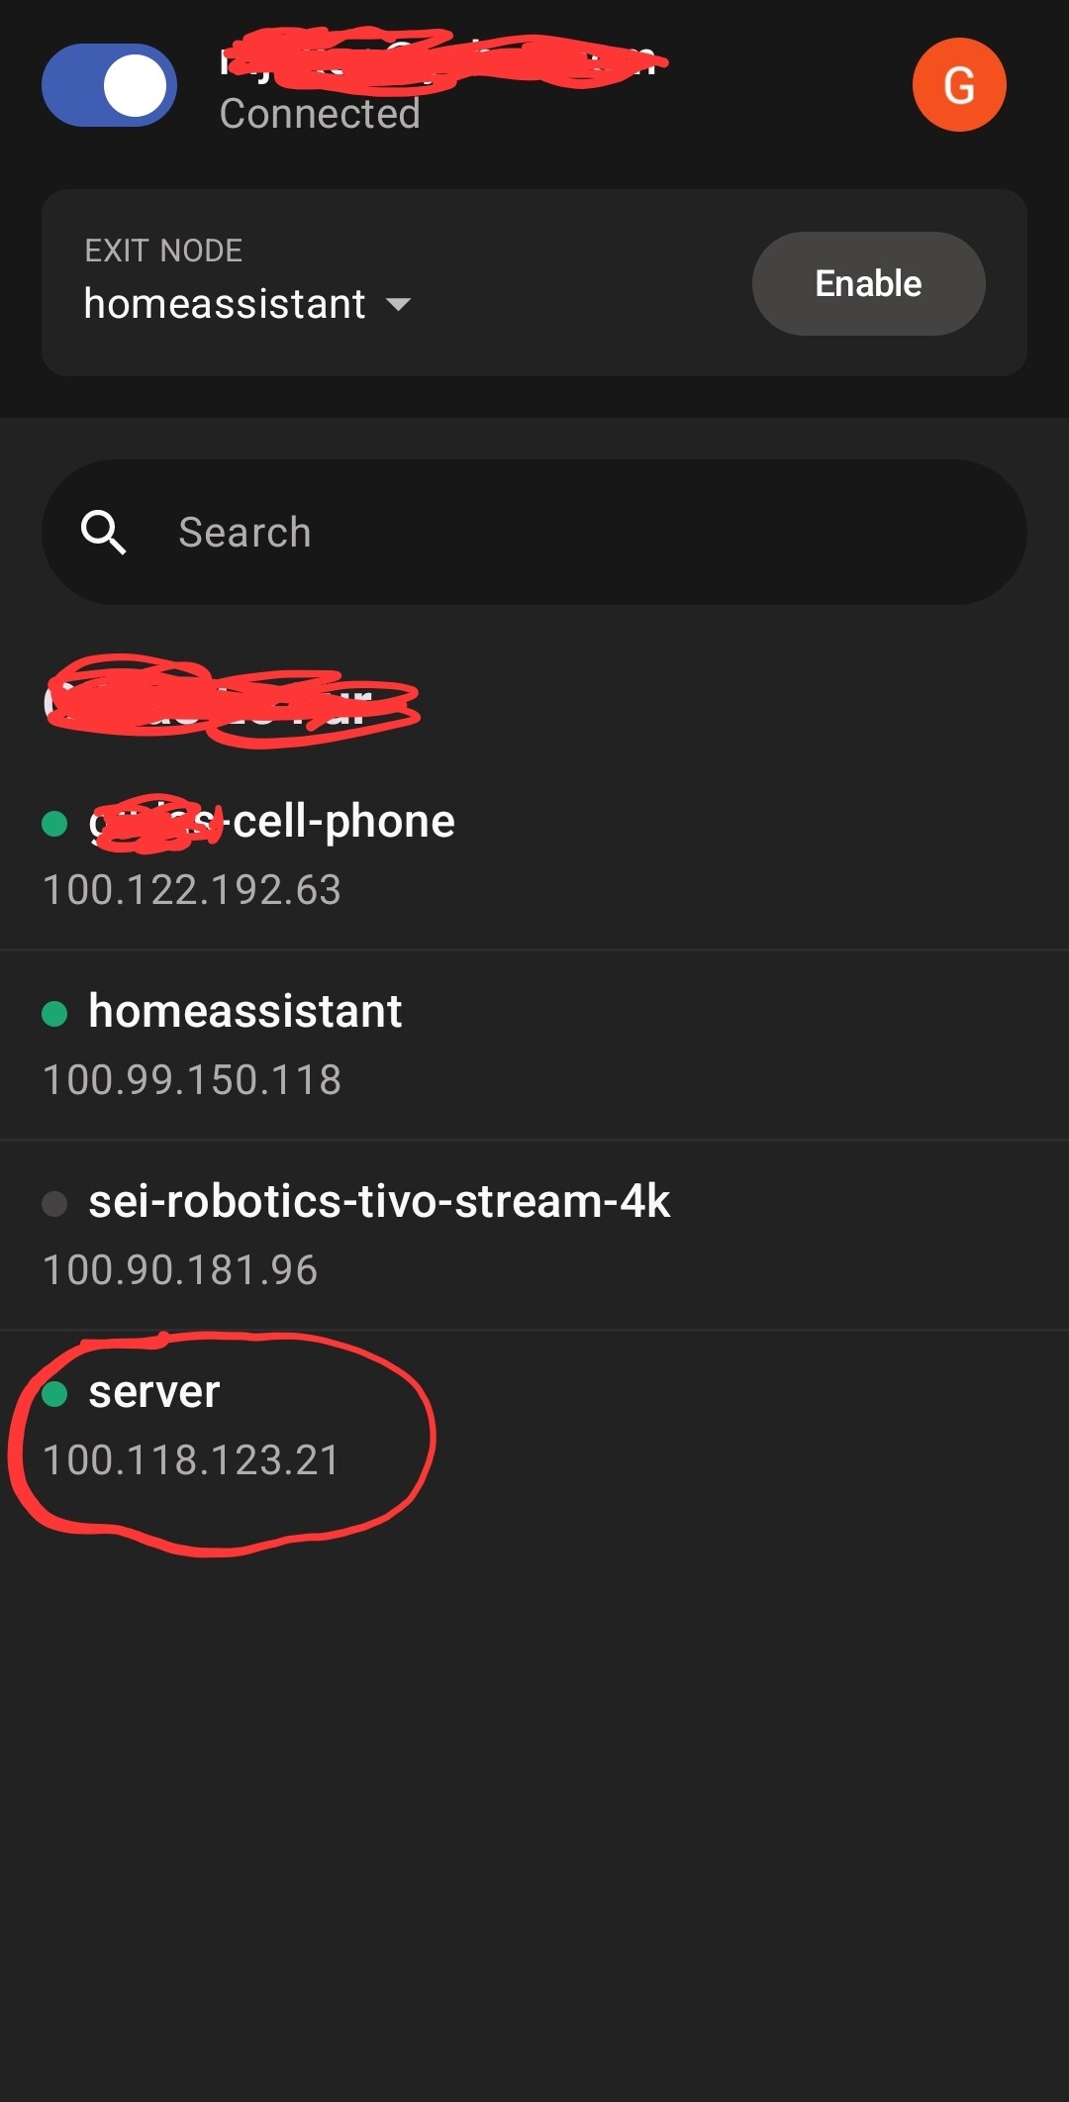This screenshot has width=1069, height=2102.
Task: Open the homeassistant device in the list
Action: coord(244,1012)
